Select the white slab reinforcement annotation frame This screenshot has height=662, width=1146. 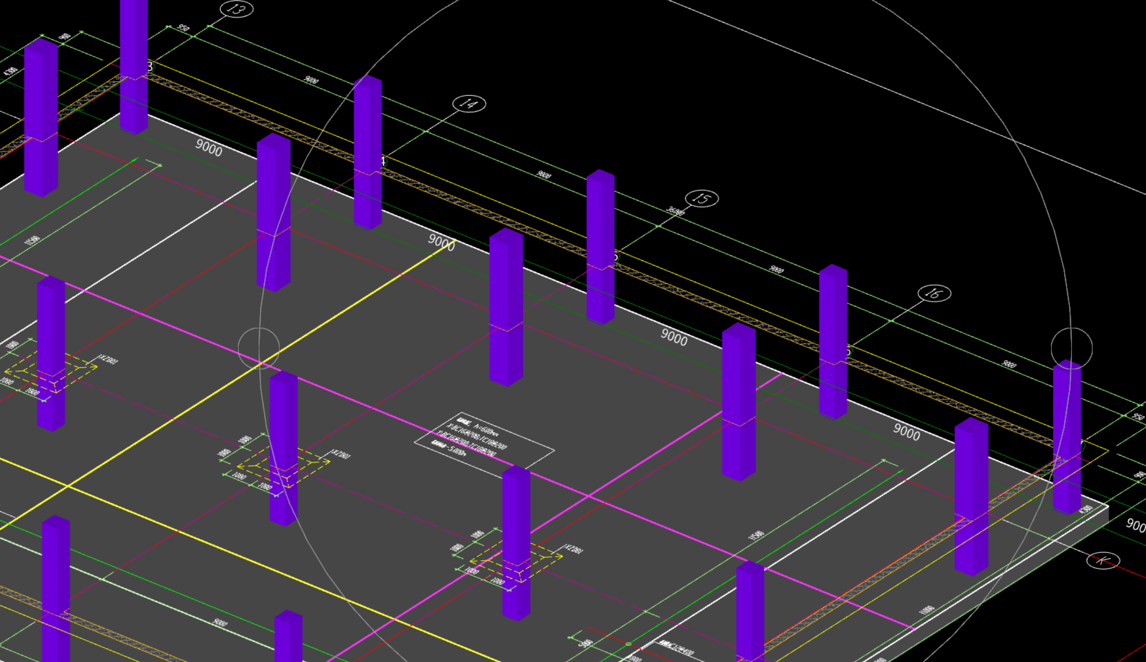tap(484, 445)
